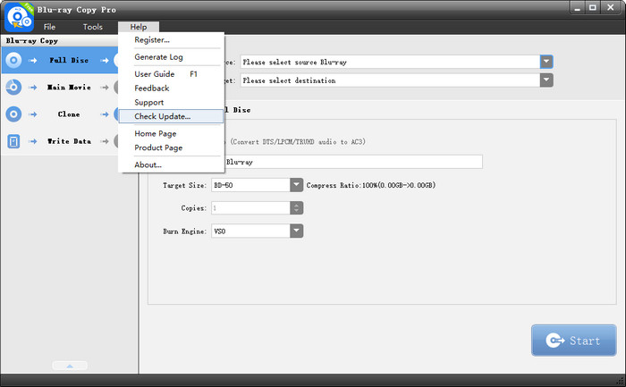Open the source Blu-ray dropdown
This screenshot has width=626, height=387.
546,62
